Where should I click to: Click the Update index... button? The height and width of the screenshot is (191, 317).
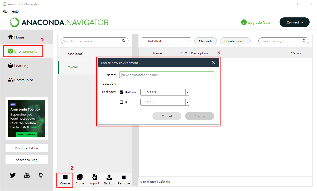[x=235, y=41]
